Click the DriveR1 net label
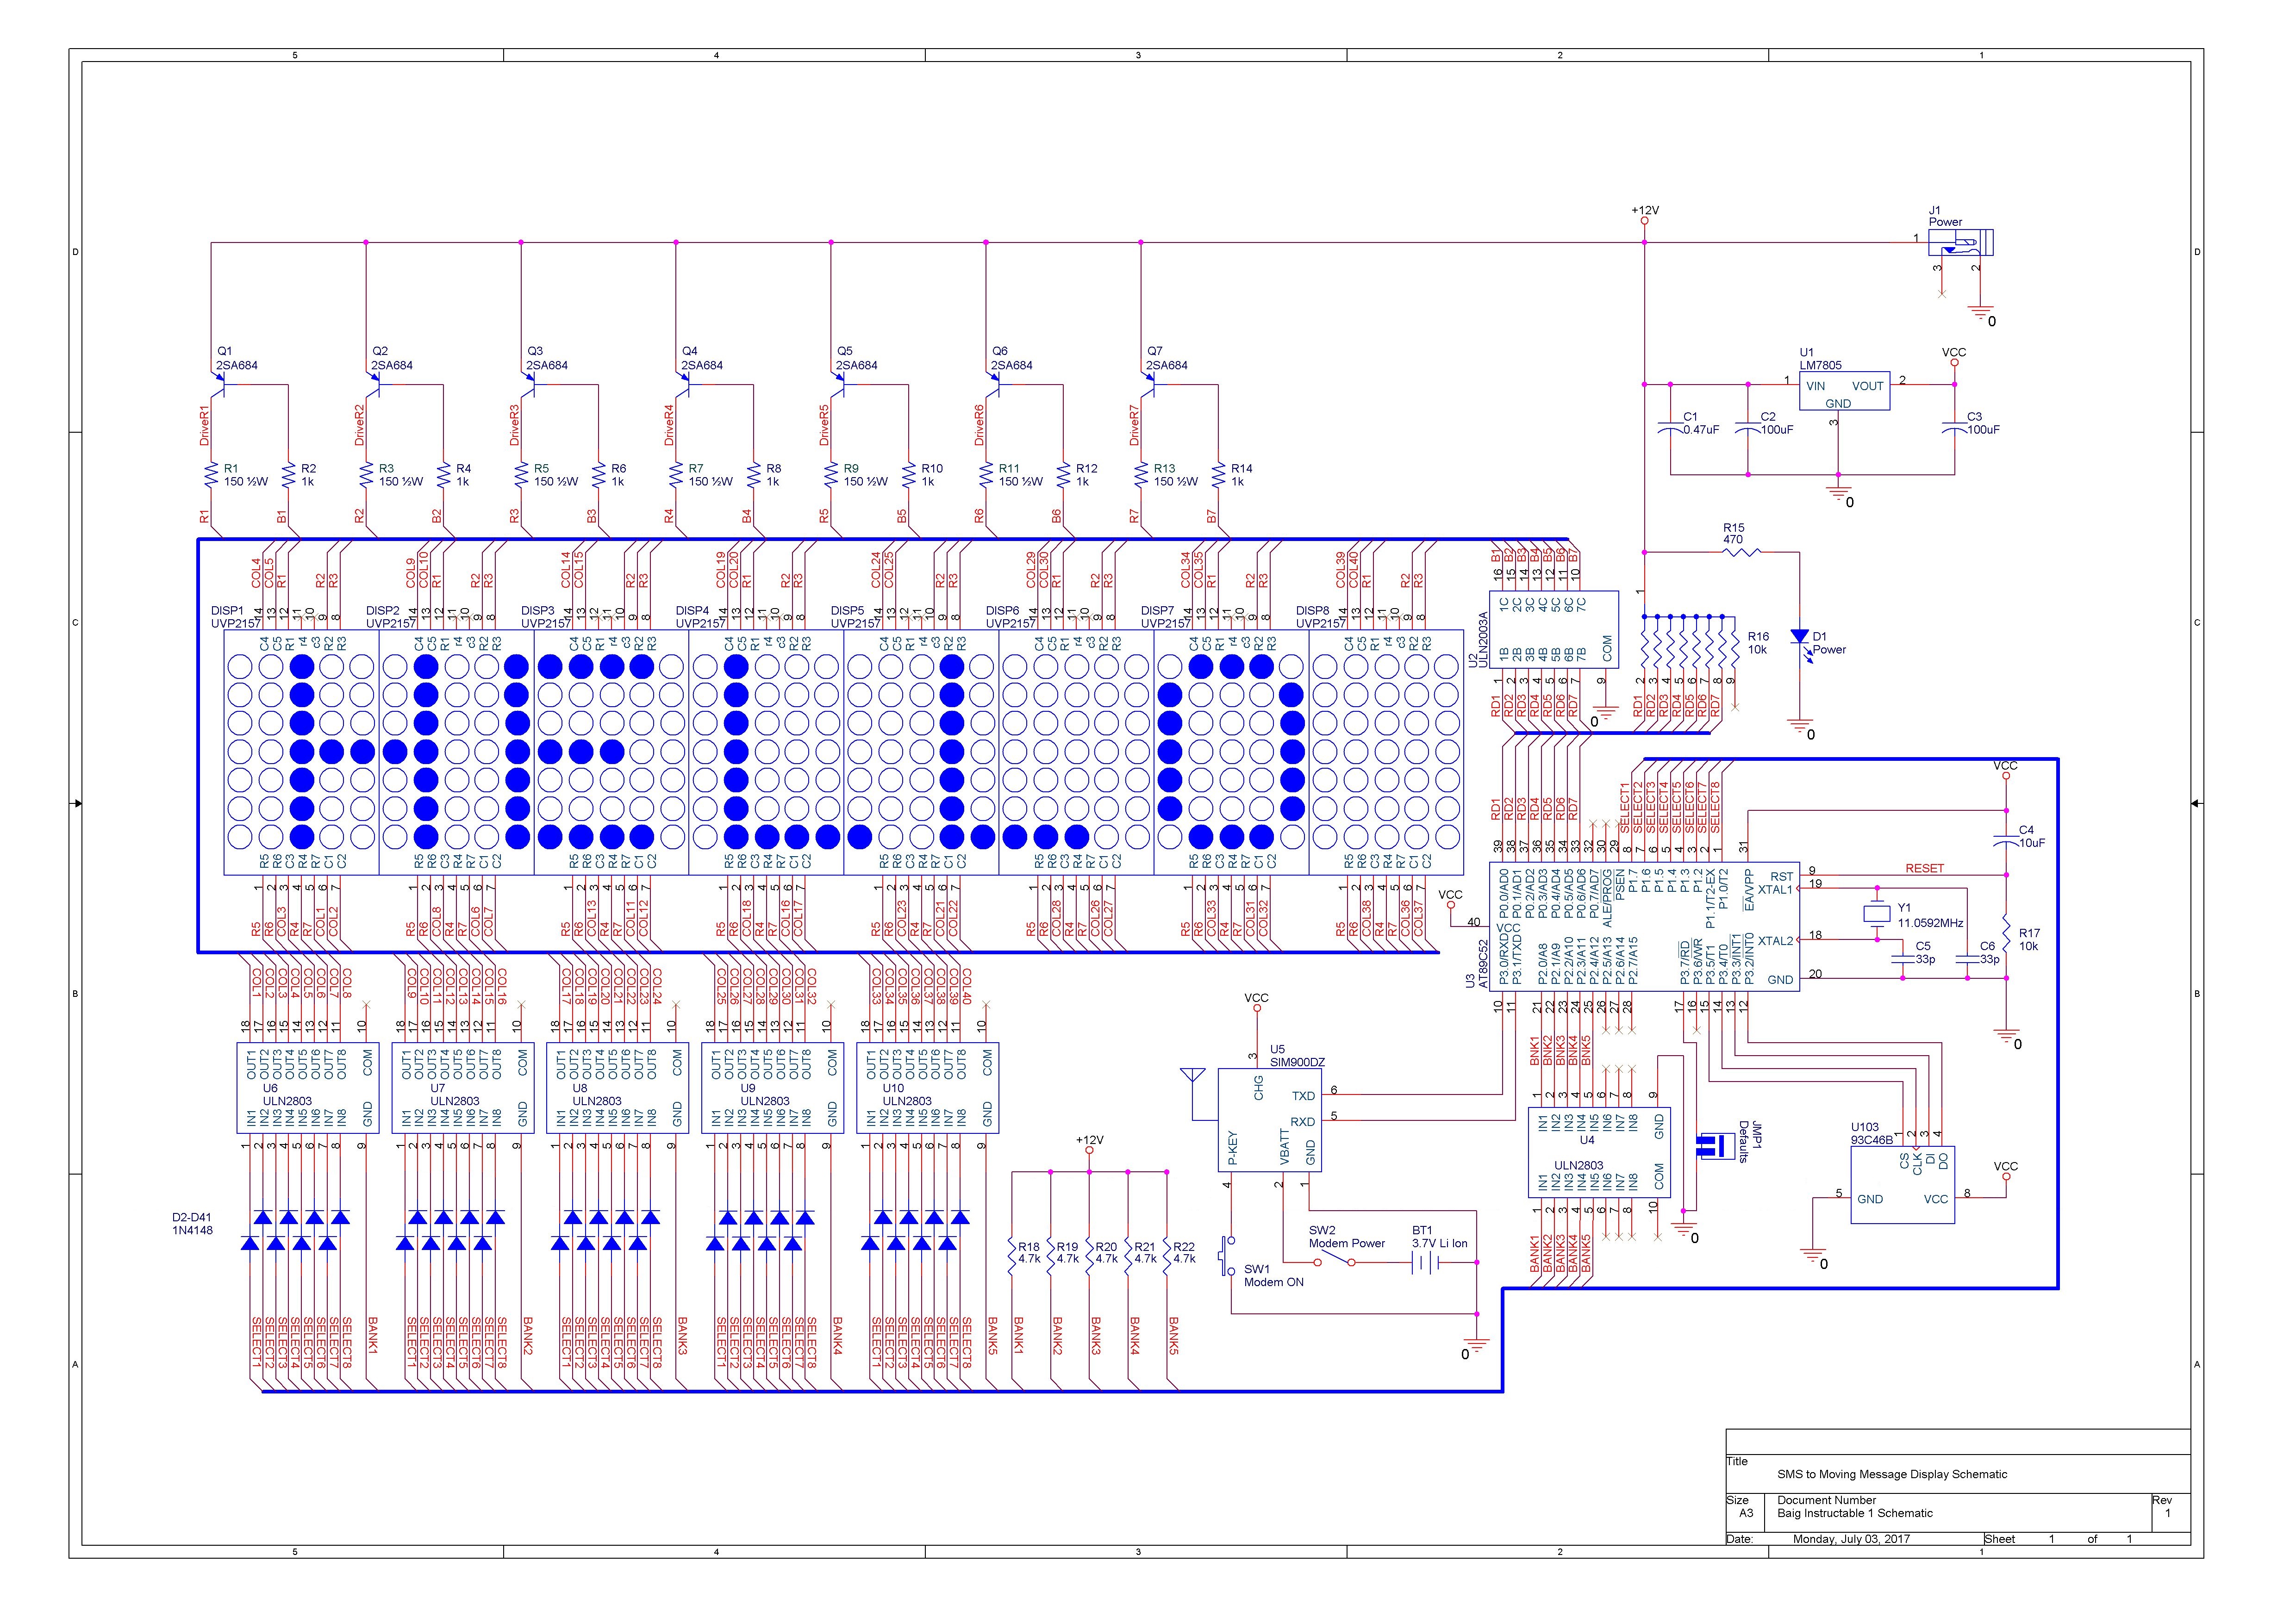 tap(204, 425)
